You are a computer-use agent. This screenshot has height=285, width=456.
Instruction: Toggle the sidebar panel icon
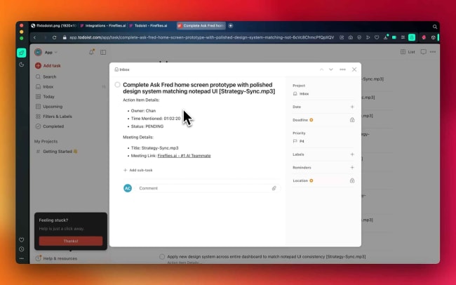103,53
